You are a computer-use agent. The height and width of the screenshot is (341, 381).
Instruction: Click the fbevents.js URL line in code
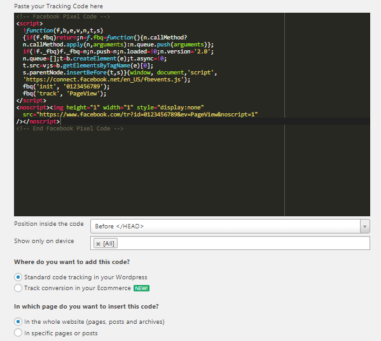[x=106, y=80]
